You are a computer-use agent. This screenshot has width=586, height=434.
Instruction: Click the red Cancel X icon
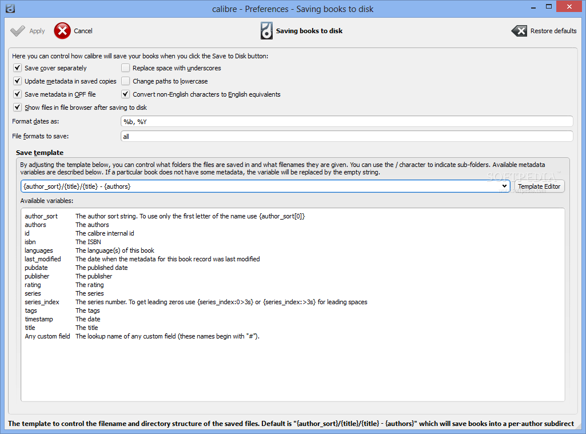(x=62, y=31)
